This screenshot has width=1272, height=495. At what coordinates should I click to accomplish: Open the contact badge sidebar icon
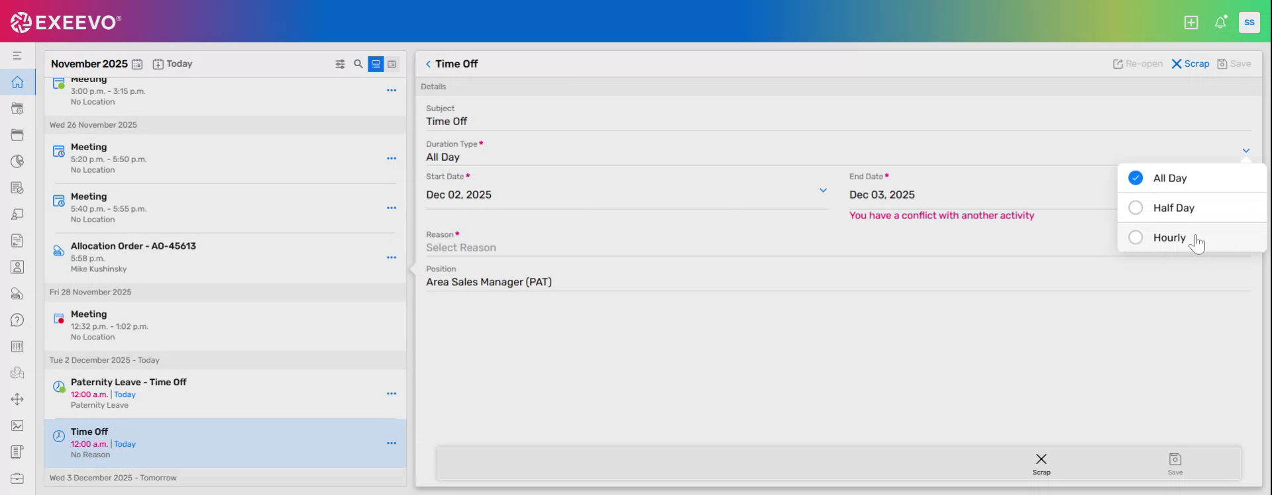coord(17,267)
